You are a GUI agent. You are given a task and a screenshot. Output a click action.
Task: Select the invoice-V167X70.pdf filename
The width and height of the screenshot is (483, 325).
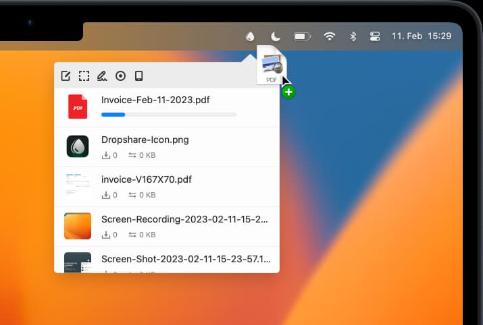pyautogui.click(x=147, y=179)
